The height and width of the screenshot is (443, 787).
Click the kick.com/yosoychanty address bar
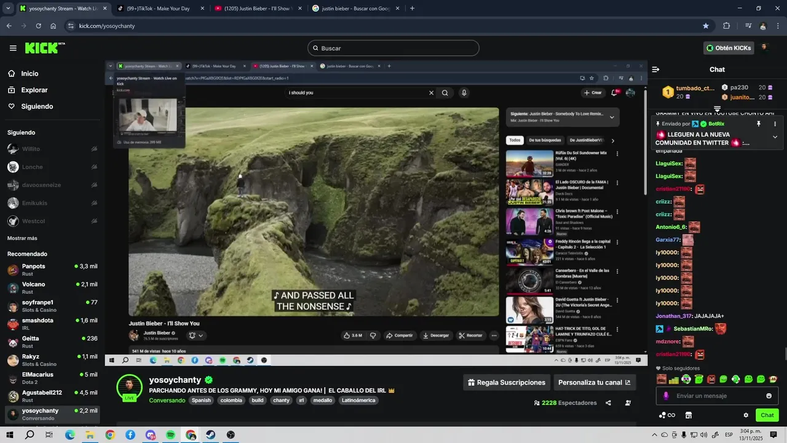click(x=387, y=26)
